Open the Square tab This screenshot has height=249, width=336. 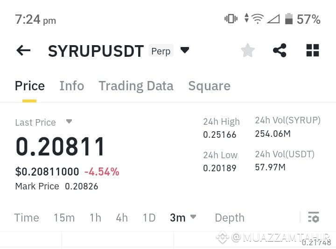[210, 86]
